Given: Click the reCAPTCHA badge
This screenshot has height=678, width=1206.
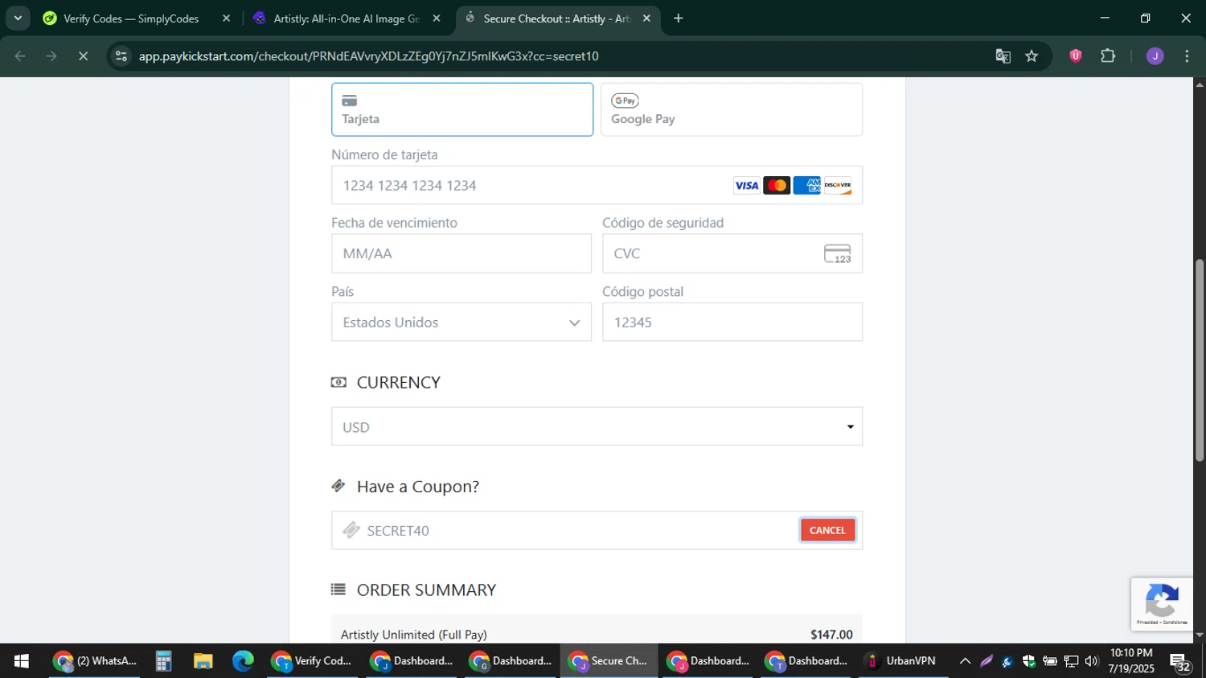Looking at the screenshot, I should (x=1162, y=604).
